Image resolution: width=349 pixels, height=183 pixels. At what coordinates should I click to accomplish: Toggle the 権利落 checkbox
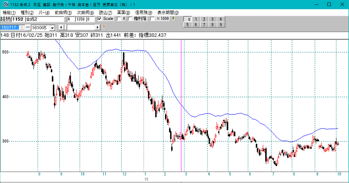(130, 19)
